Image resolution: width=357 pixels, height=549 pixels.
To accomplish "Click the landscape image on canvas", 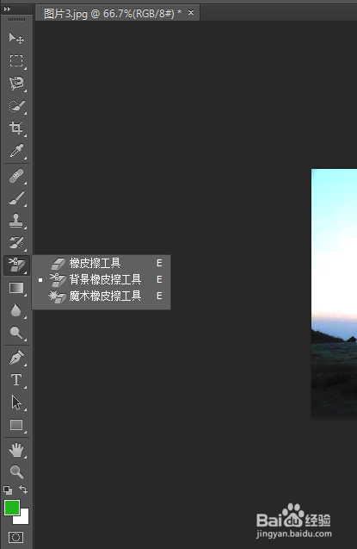I will (335, 292).
